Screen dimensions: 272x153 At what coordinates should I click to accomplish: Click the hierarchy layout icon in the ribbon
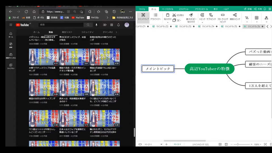[266, 18]
